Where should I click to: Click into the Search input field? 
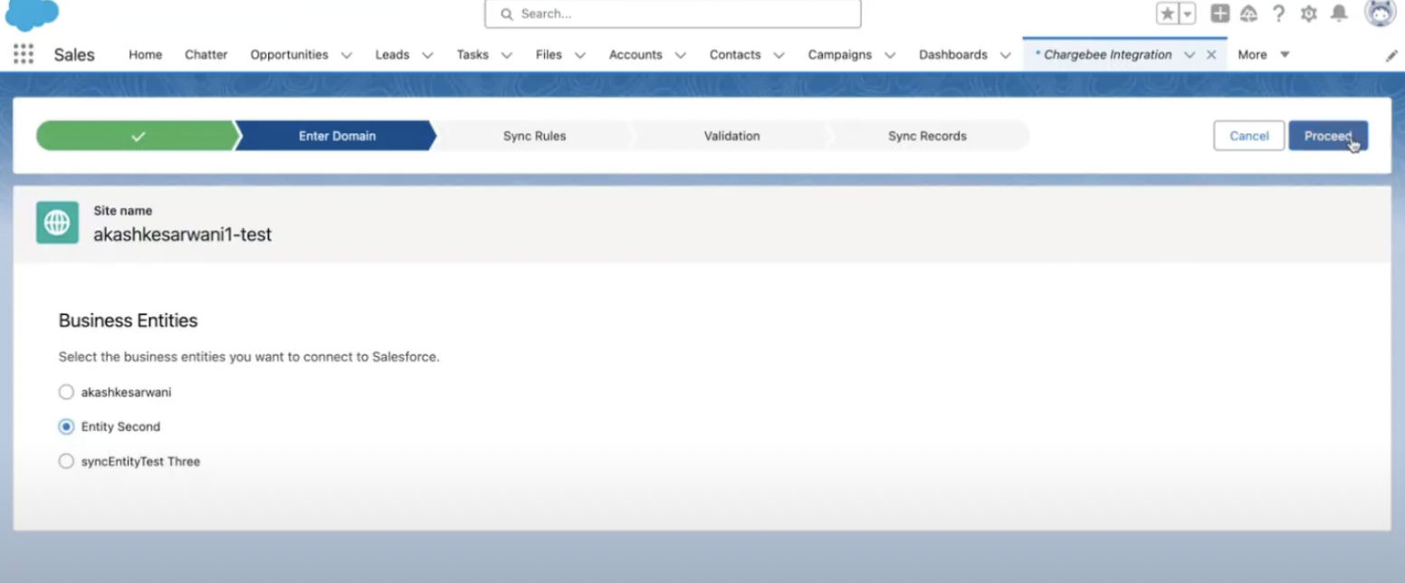679,14
